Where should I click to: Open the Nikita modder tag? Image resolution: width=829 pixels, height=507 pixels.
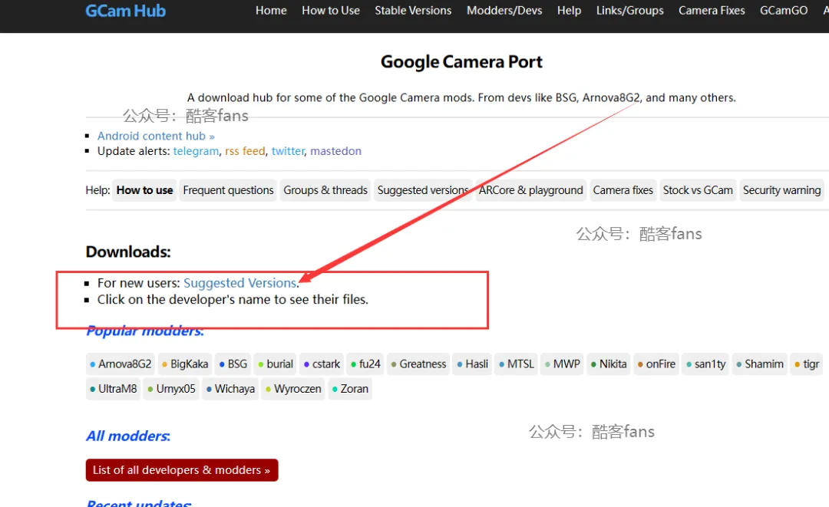tap(609, 364)
